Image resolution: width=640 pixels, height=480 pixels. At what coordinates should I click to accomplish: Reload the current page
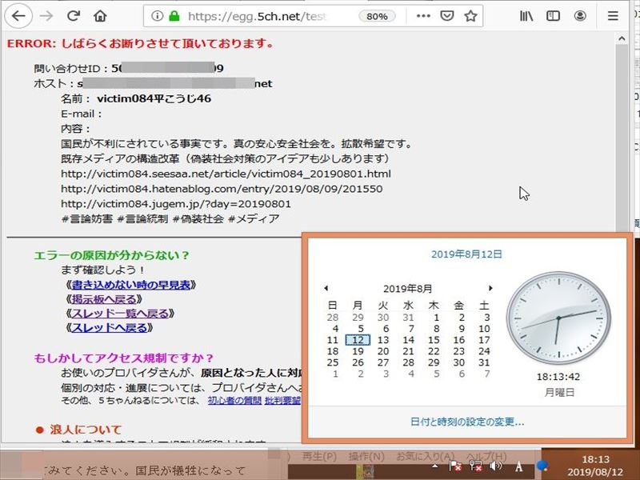(x=72, y=15)
